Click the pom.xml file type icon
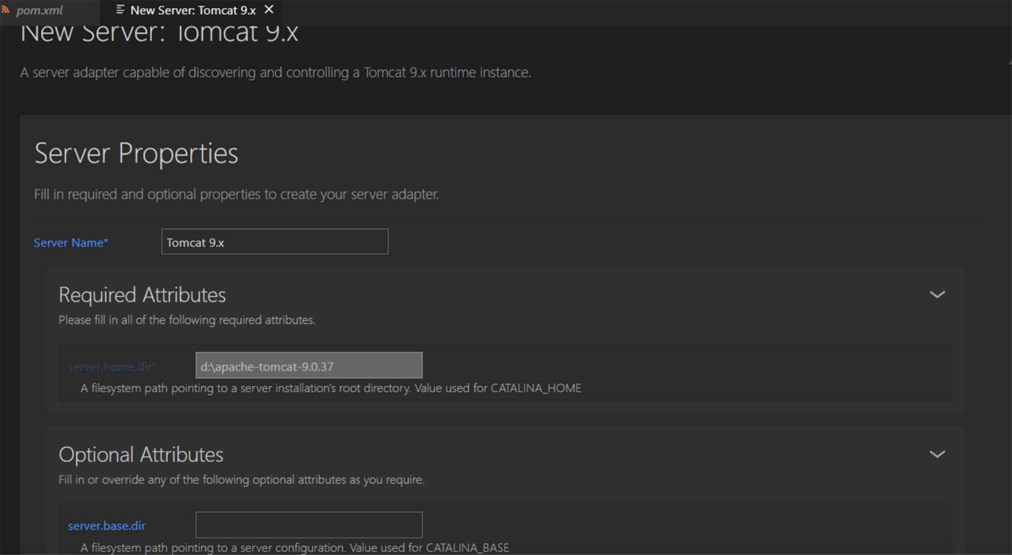Screen dimensions: 1012x555 pos(6,9)
